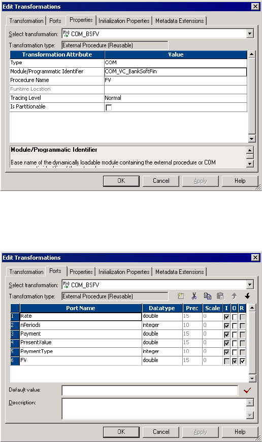
Task: Click the attribute table scrollbar down arrow
Action: [252, 139]
